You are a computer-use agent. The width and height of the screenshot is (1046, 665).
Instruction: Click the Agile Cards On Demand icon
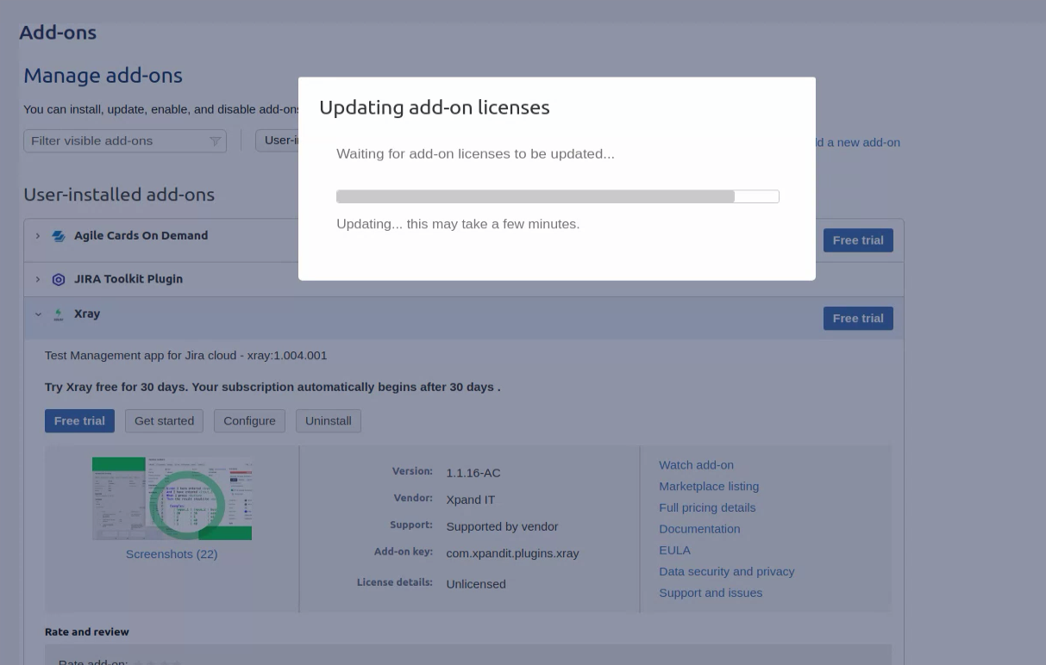(59, 236)
